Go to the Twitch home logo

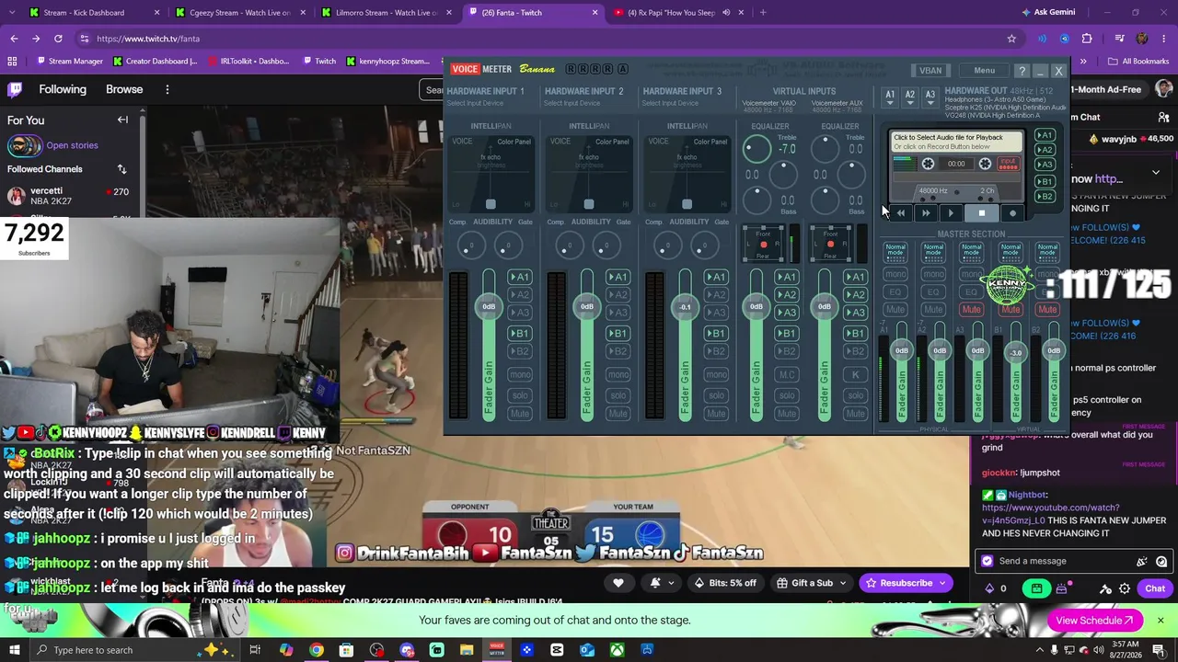coord(15,89)
